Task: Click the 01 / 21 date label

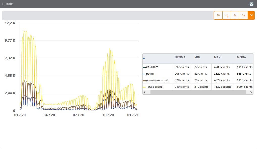Action: coord(133,115)
